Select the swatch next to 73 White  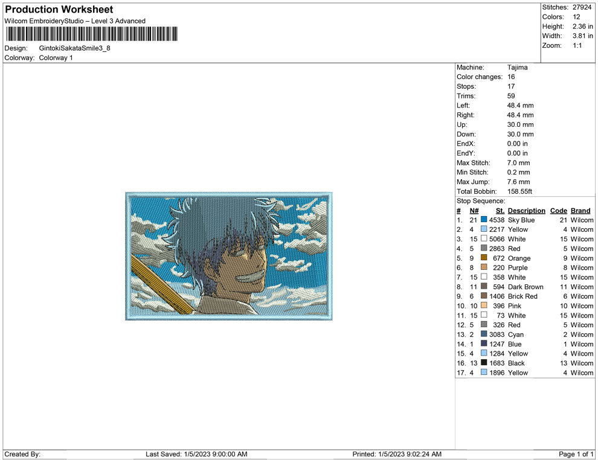pyautogui.click(x=484, y=315)
